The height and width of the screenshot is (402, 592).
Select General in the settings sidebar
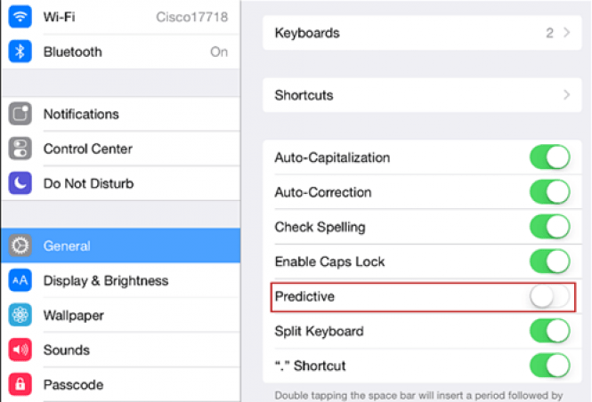coord(121,245)
